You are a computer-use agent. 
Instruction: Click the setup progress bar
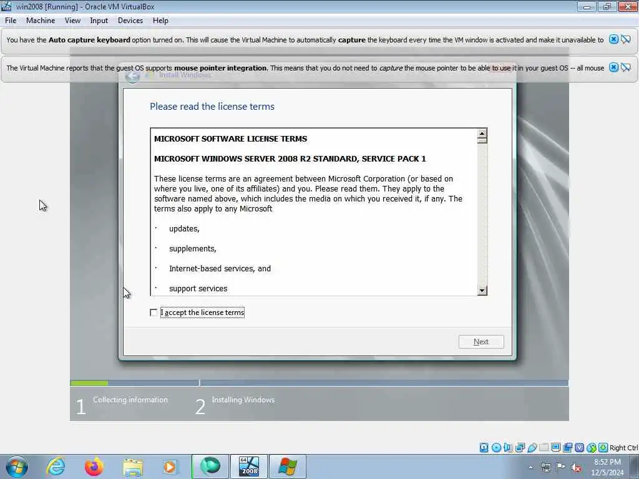pyautogui.click(x=319, y=383)
